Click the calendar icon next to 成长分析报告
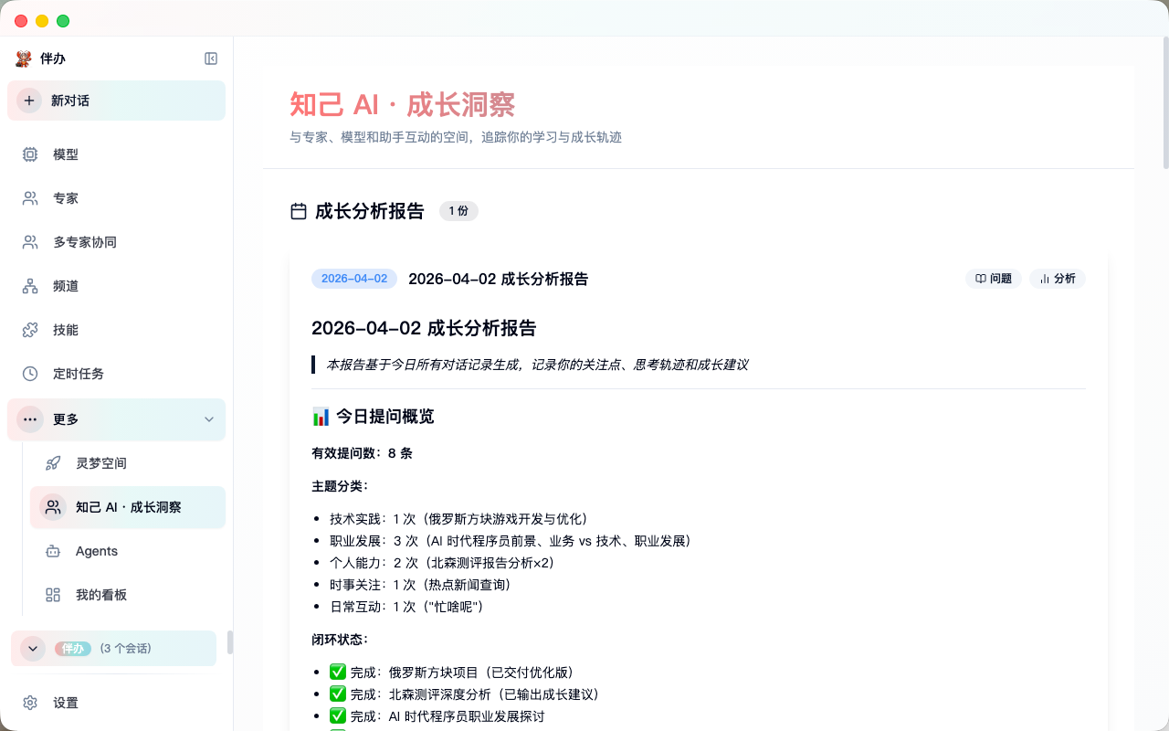Screen dimensions: 1169x731 [x=298, y=210]
